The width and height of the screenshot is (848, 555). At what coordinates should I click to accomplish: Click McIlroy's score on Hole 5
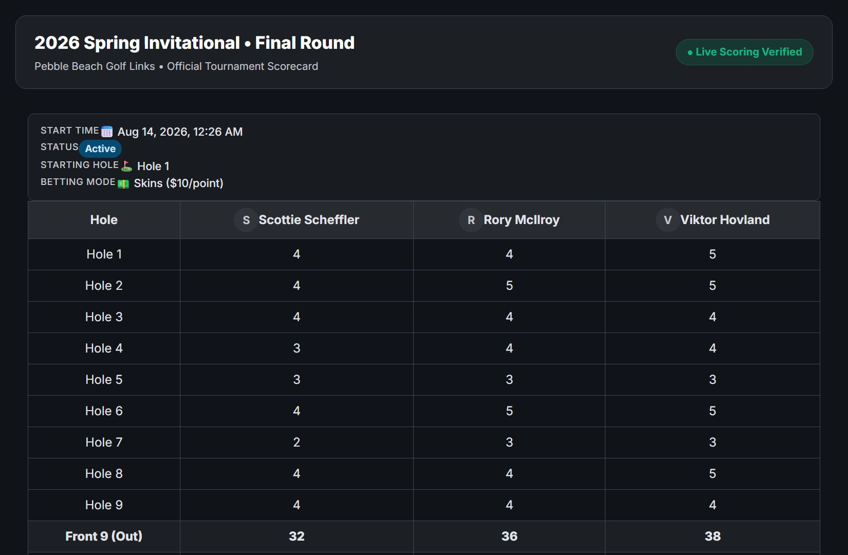(x=509, y=380)
